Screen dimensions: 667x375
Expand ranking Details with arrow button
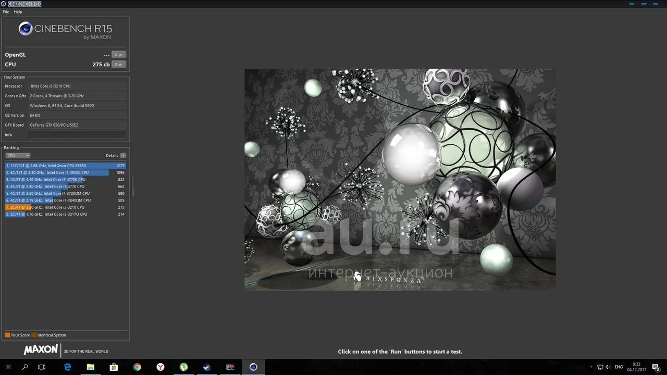(x=123, y=156)
